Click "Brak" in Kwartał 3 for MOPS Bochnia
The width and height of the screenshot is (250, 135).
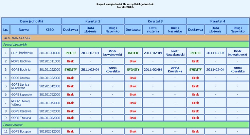click(133, 61)
